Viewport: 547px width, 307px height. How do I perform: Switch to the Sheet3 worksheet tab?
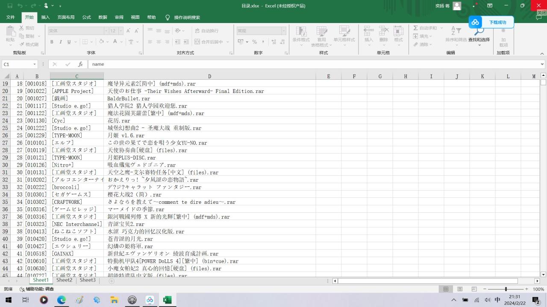tap(88, 280)
